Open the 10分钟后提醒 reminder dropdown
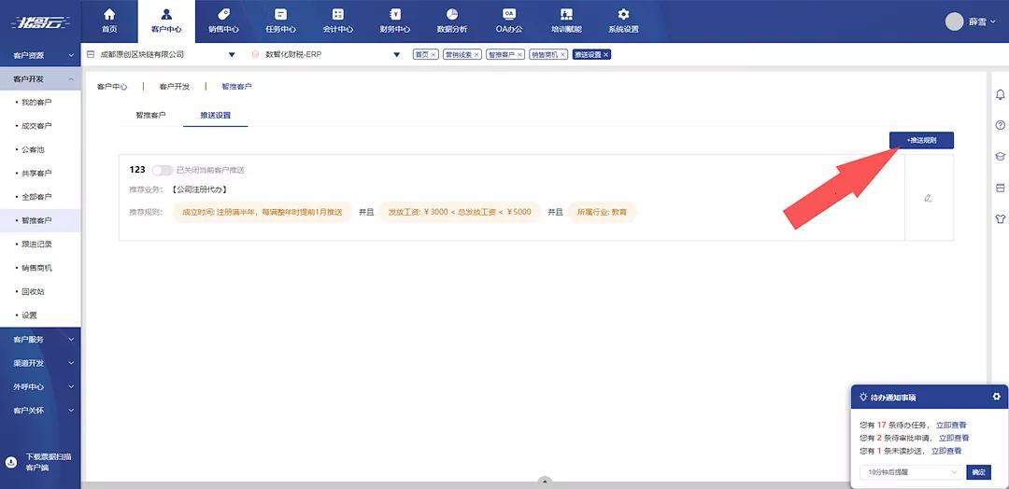This screenshot has height=489, width=1009. click(911, 472)
